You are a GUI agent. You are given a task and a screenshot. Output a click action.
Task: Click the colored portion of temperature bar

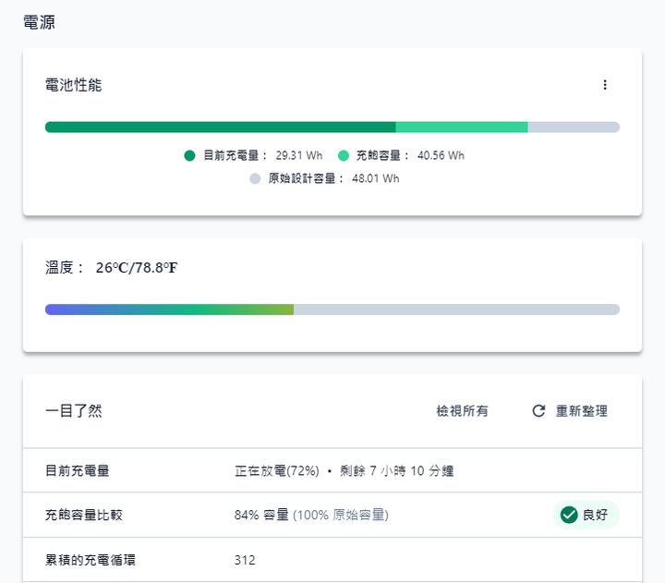tap(169, 310)
